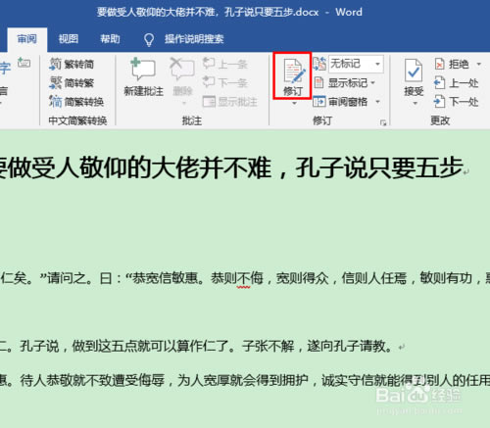Select the 审阅 Review tab
The height and width of the screenshot is (428, 490).
coord(27,39)
